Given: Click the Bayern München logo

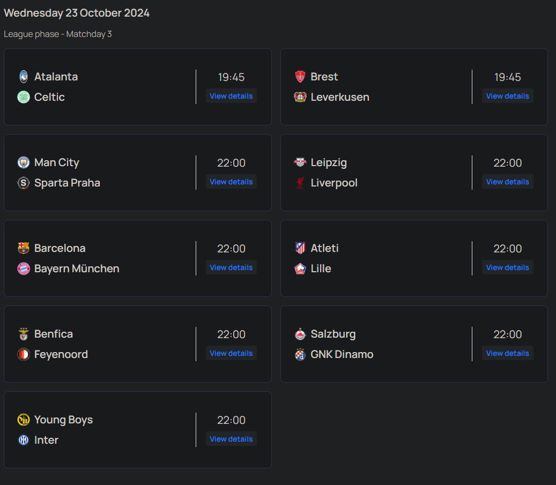Looking at the screenshot, I should pyautogui.click(x=23, y=268).
